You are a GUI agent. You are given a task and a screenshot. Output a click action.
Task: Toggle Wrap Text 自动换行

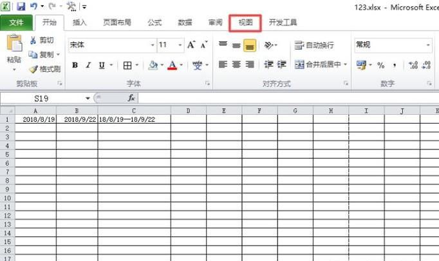[314, 45]
